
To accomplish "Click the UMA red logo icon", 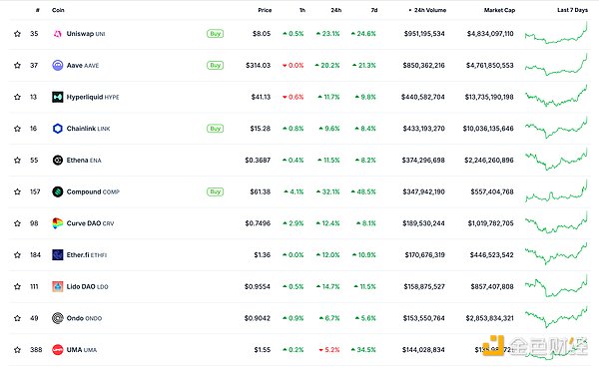I will [57, 350].
